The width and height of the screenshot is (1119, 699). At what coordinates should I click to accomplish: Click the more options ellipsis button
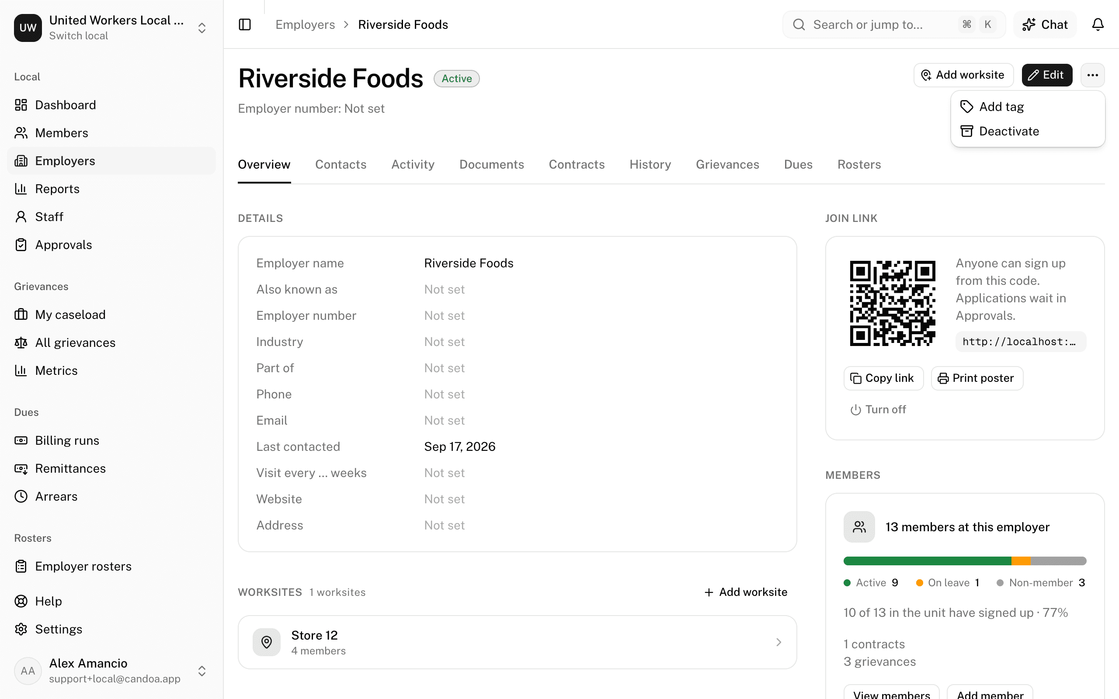click(x=1092, y=75)
